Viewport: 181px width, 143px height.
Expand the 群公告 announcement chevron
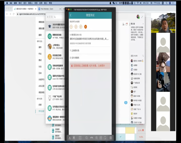pyautogui.click(x=142, y=24)
